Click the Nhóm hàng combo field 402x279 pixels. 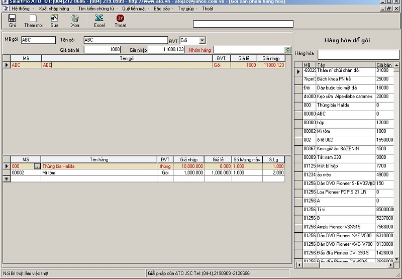coord(249,49)
